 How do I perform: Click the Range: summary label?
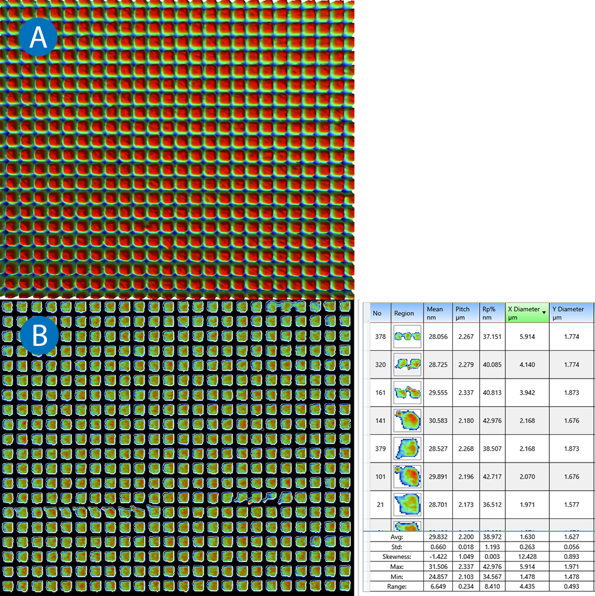pos(396,586)
